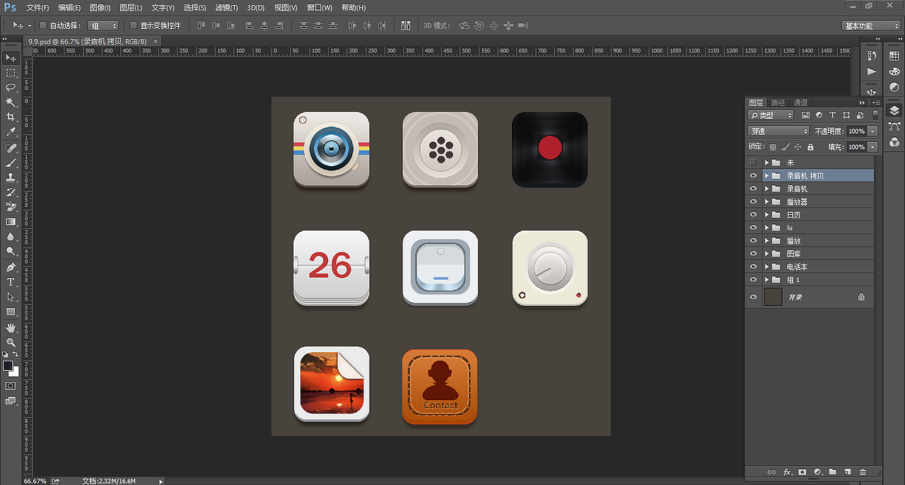Open the 穿透 blend mode dropdown
This screenshot has width=905, height=485.
tap(778, 131)
